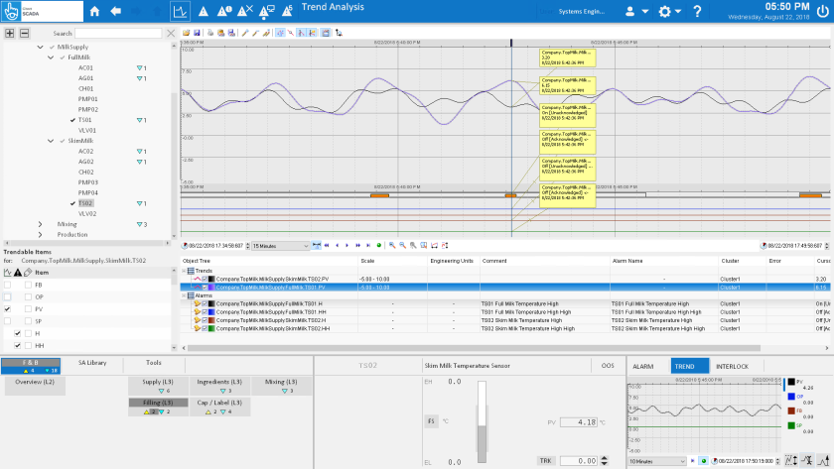The height and width of the screenshot is (469, 834).
Task: Click the help question mark icon
Action: click(x=697, y=12)
